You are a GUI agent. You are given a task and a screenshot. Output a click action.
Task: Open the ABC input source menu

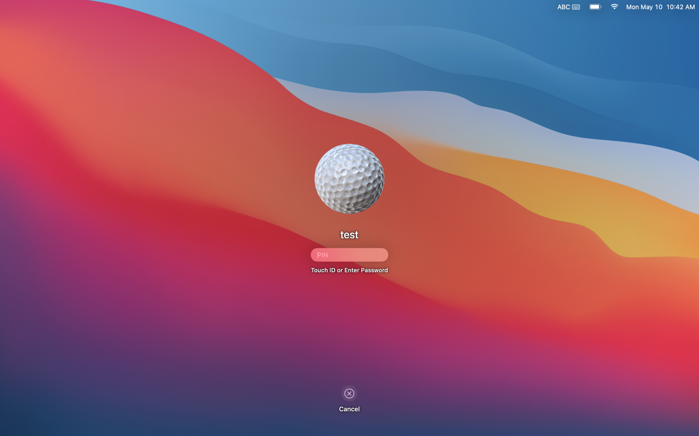(x=564, y=7)
